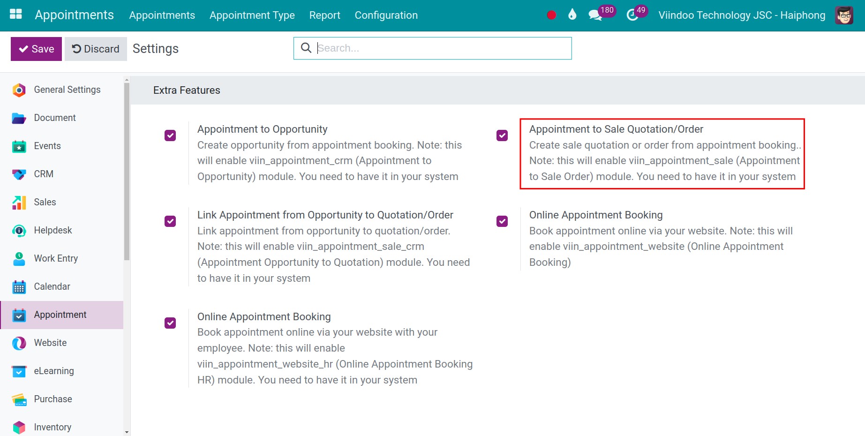
Task: Open company switcher Viindoo Technology JSC - Haiphong
Action: coord(742,15)
